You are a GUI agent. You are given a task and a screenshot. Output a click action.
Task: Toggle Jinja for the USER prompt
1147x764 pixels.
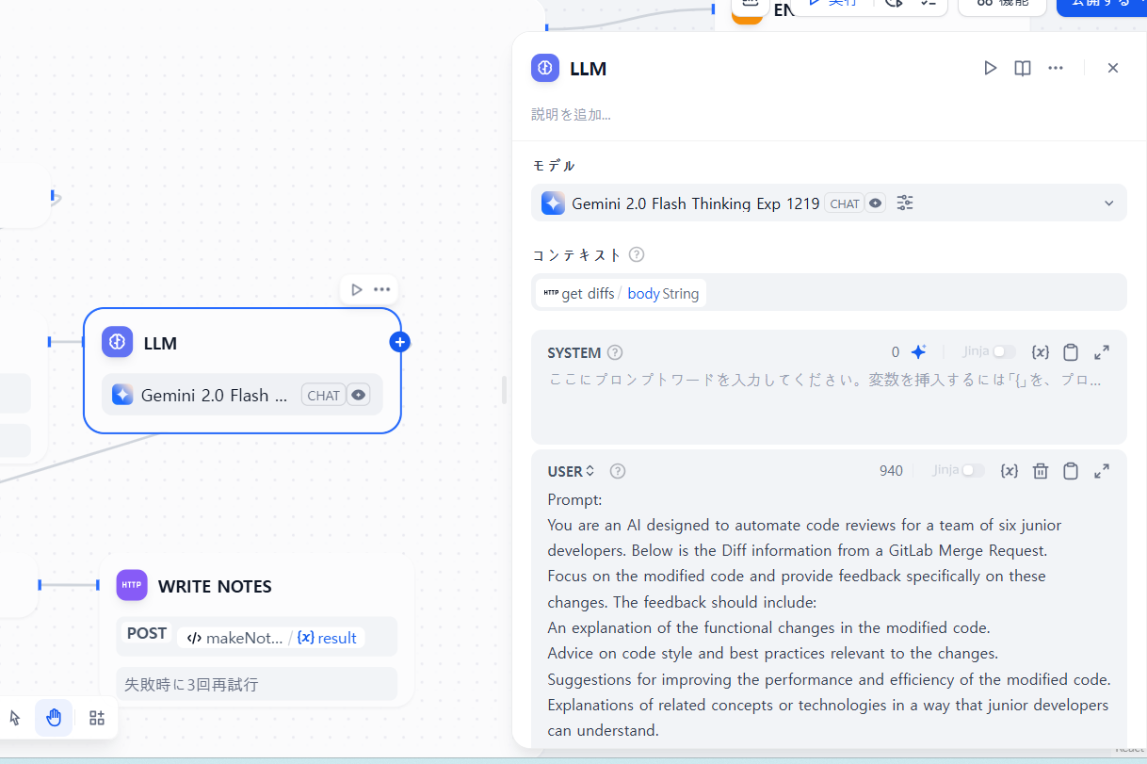974,470
